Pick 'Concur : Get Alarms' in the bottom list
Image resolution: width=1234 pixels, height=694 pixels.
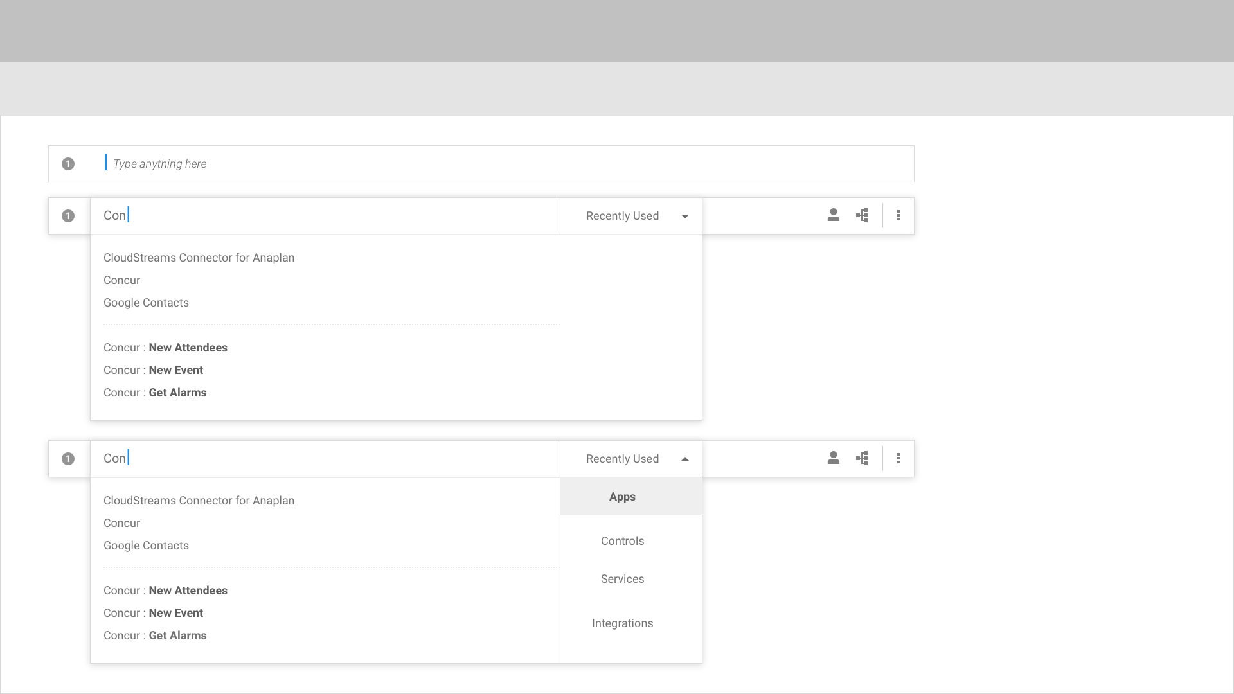click(155, 636)
